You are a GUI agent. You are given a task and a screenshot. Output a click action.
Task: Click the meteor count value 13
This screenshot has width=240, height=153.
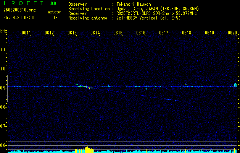tap(55, 18)
